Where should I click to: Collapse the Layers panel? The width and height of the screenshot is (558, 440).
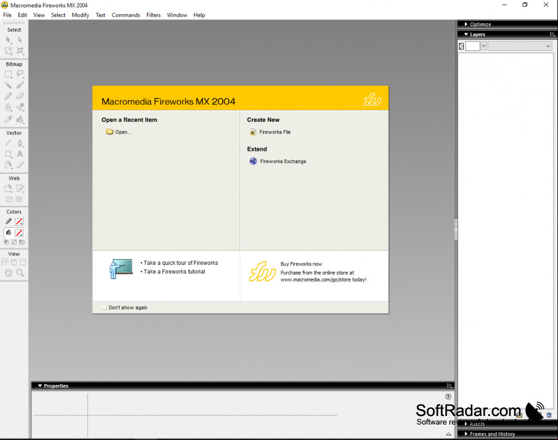466,34
